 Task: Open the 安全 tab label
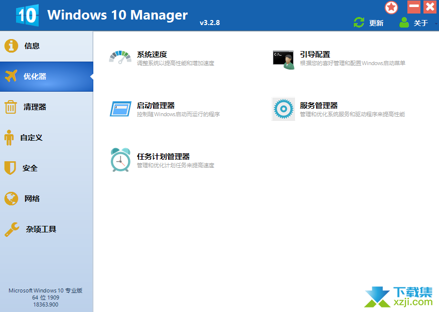[x=30, y=168]
